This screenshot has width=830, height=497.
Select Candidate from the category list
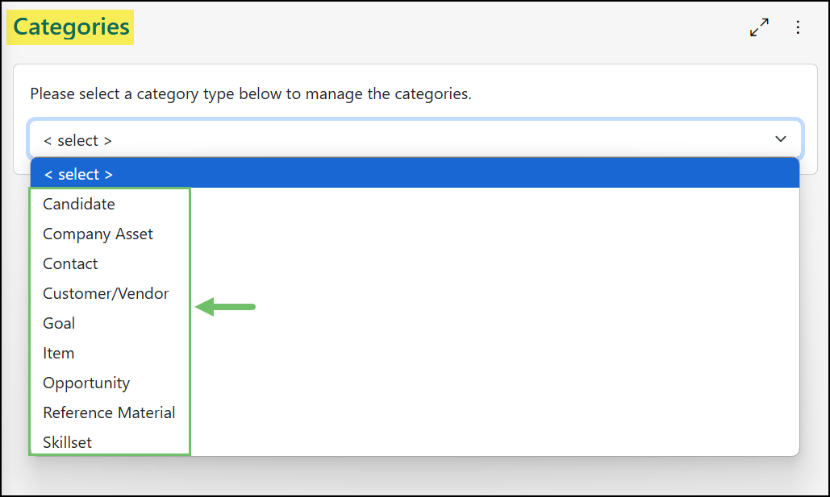click(x=415, y=204)
